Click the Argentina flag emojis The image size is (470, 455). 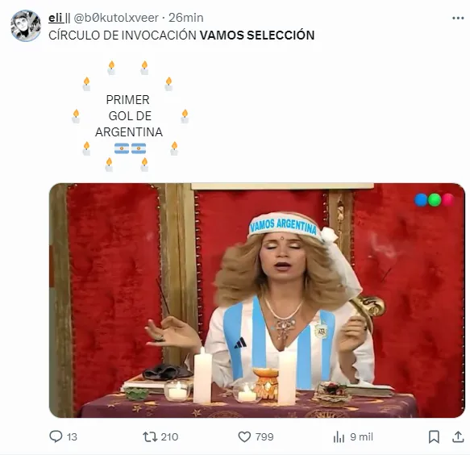click(130, 148)
